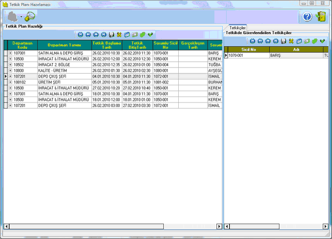Select the 1081-002 responsible ID cell
This screenshot has height=239, width=332.
click(x=165, y=82)
